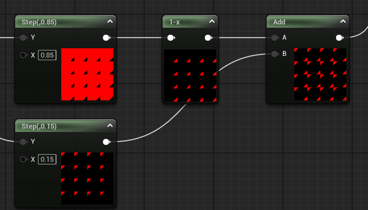Click the Y input pin on Step(,0.15)

click(23, 142)
